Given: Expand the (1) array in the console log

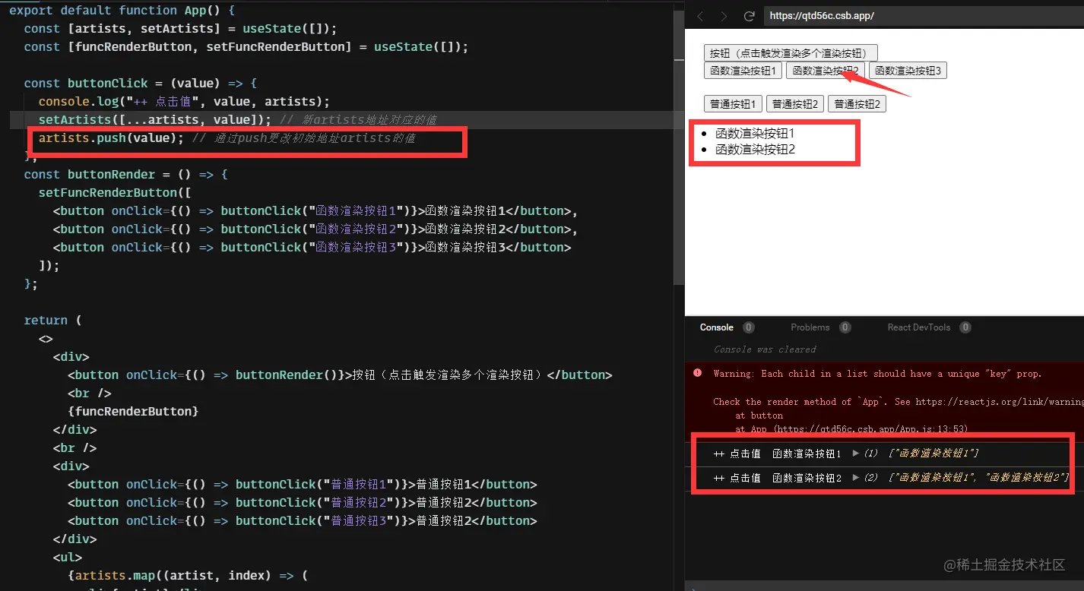Looking at the screenshot, I should [x=856, y=454].
